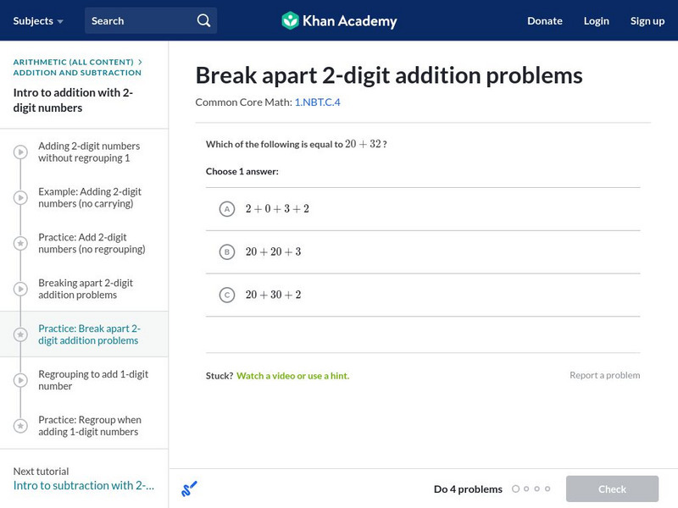This screenshot has width=678, height=508.
Task: Click play icon beside Breaking apart 2-digit addition problems
Action: (x=20, y=290)
